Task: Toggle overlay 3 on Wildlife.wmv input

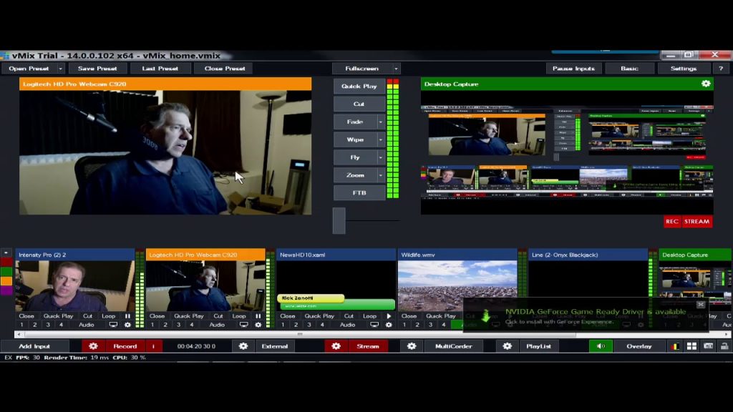Action: coord(430,325)
